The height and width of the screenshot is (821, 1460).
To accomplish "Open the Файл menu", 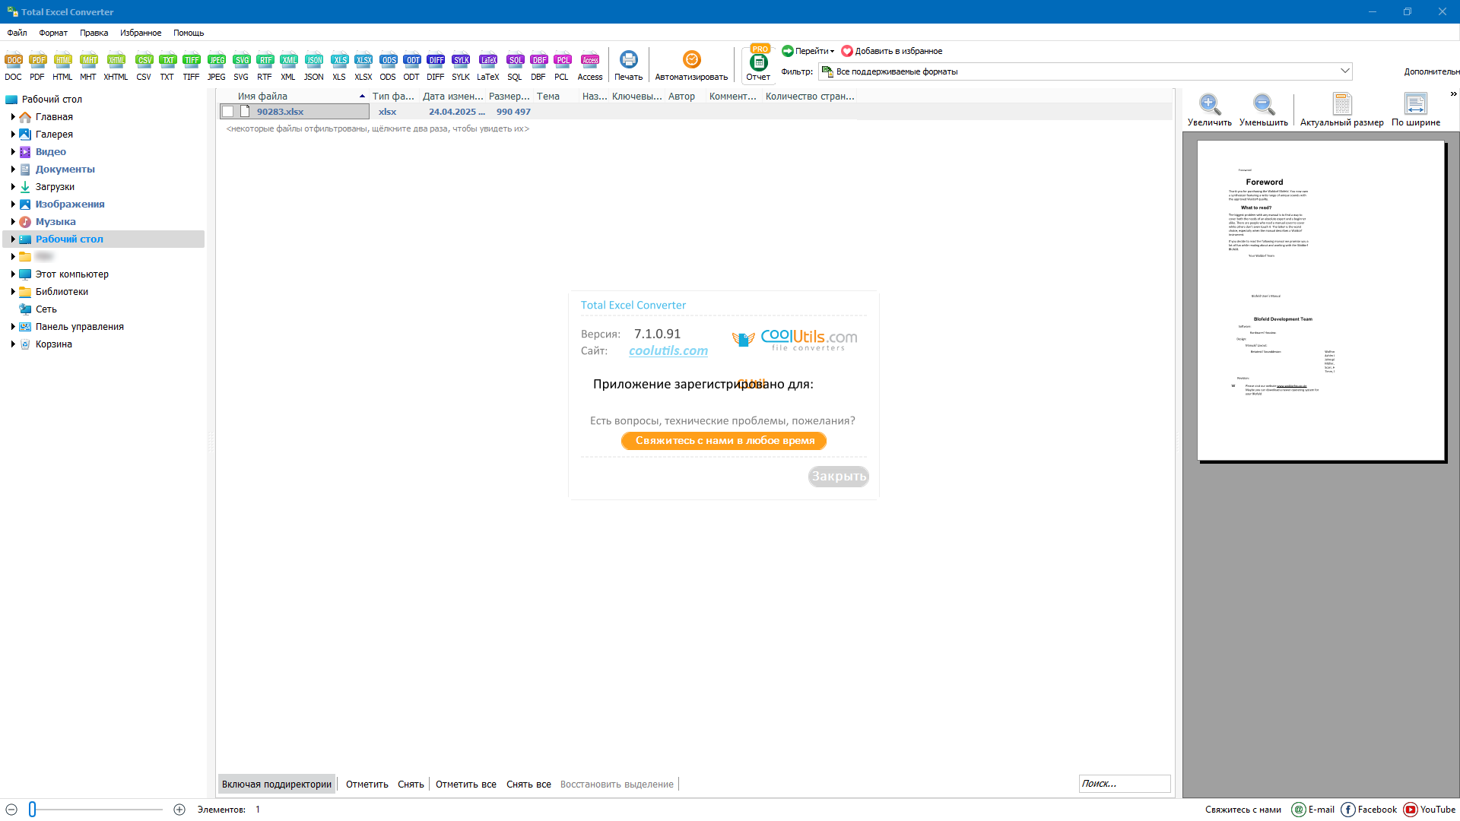I will pos(17,33).
